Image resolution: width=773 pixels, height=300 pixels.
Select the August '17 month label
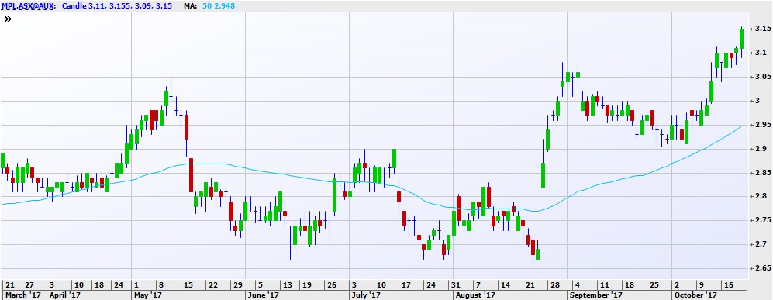point(475,295)
